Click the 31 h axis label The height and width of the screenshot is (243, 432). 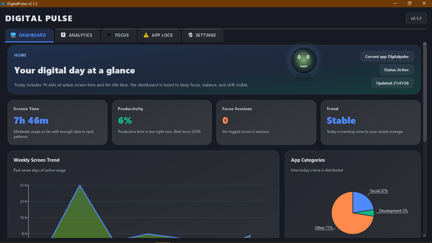(x=23, y=185)
